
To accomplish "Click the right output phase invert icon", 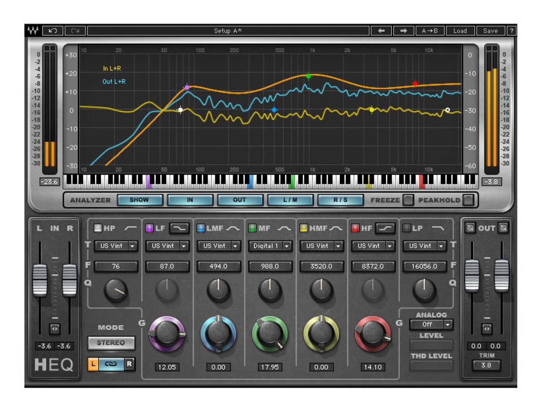I will coord(503,228).
